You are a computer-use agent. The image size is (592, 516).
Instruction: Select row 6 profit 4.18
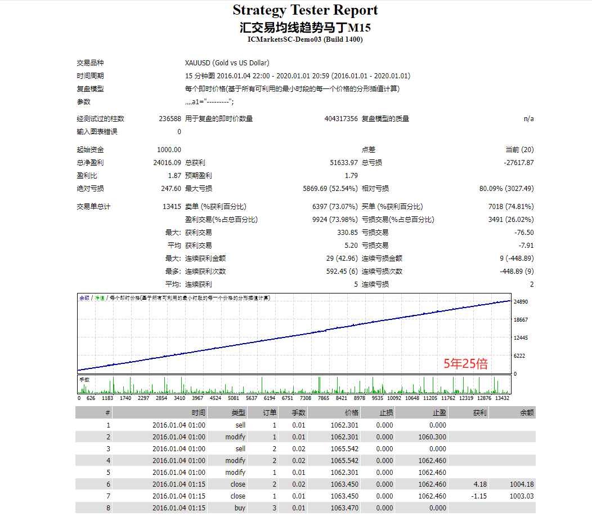480,484
